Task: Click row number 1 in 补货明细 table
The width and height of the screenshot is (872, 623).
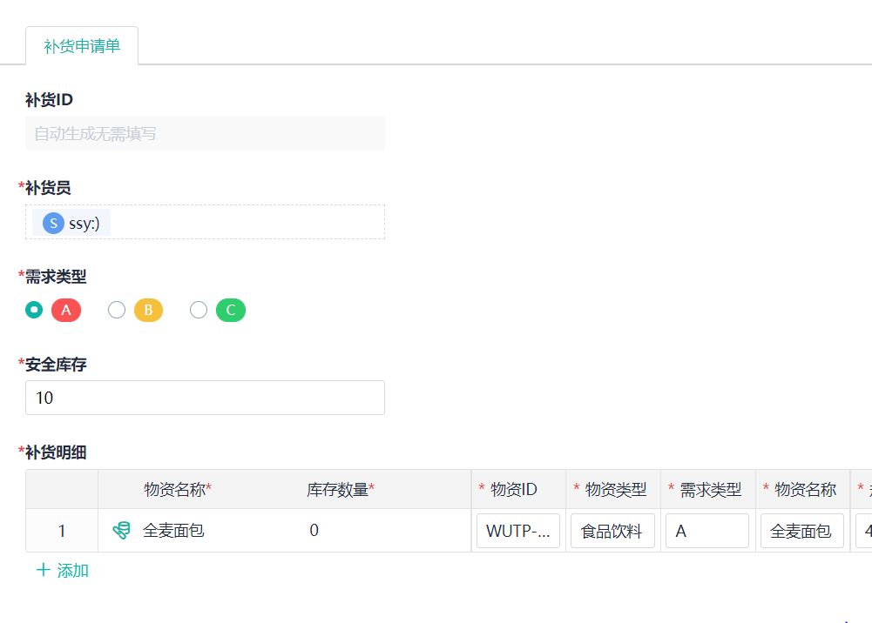Action: coord(62,531)
